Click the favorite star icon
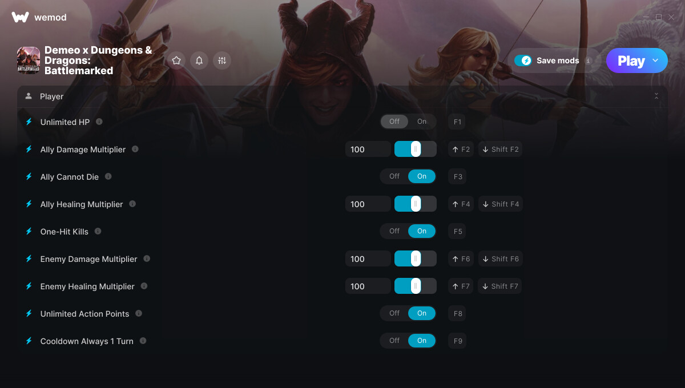The width and height of the screenshot is (685, 388). pyautogui.click(x=176, y=60)
